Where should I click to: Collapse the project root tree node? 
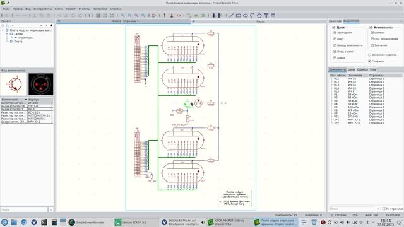click(x=3, y=30)
